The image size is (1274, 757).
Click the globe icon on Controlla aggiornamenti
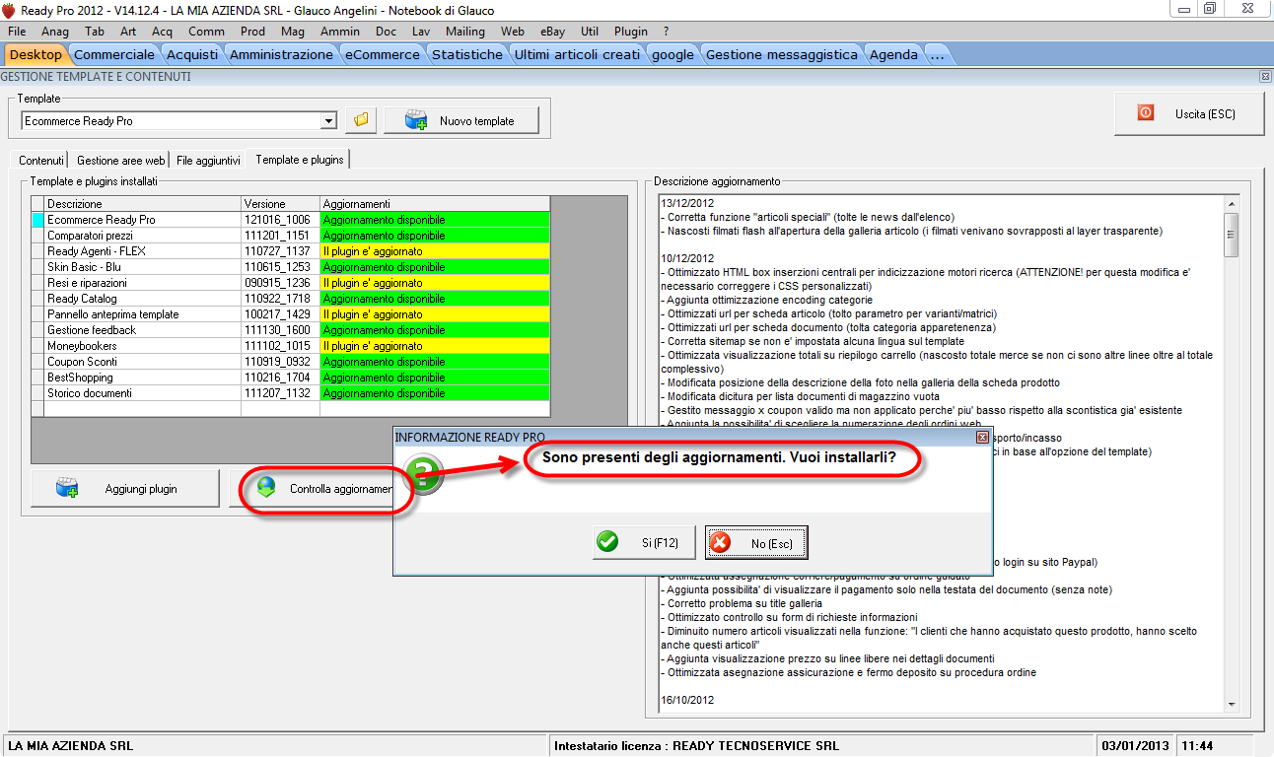point(265,488)
